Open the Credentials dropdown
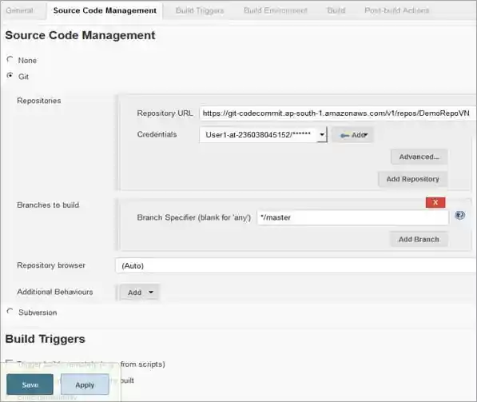The height and width of the screenshot is (402, 477). pyautogui.click(x=263, y=134)
